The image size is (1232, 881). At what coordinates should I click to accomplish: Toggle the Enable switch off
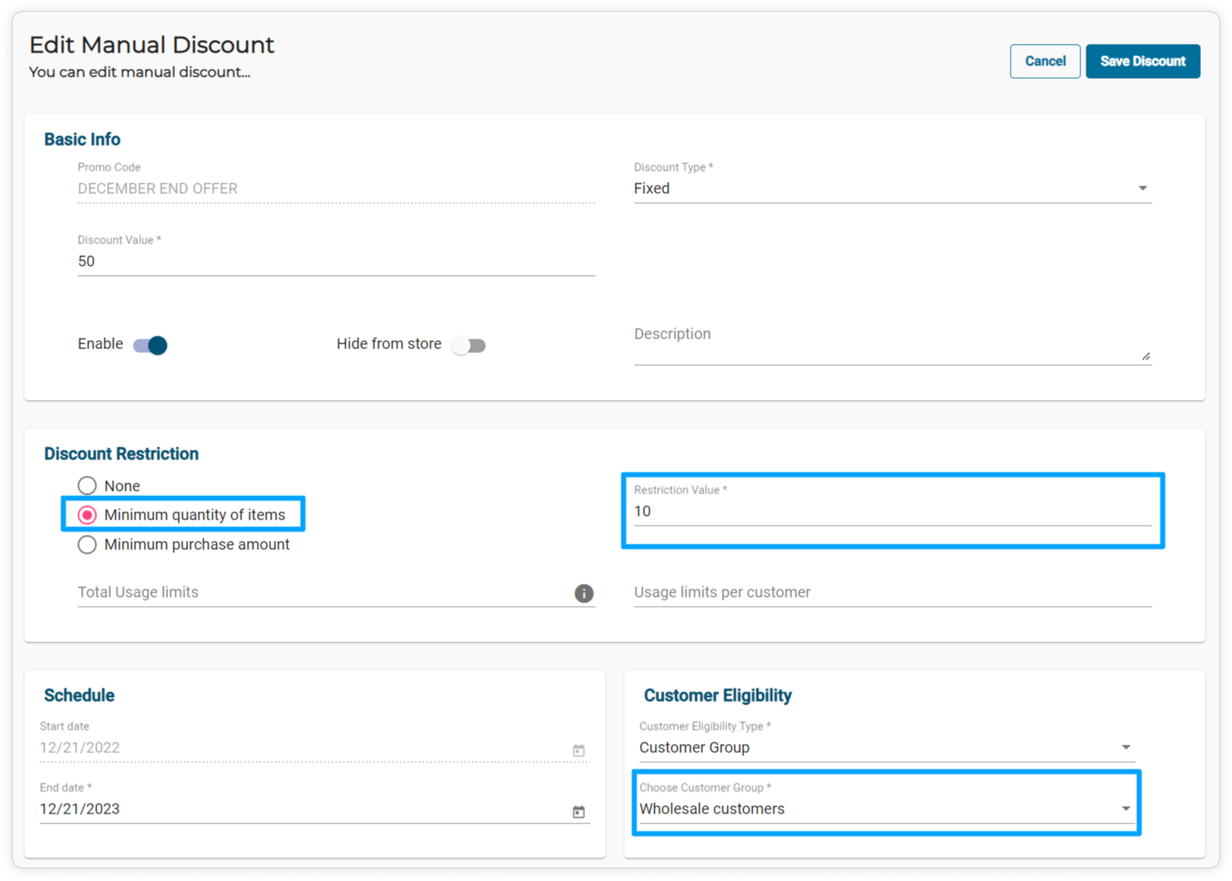coord(150,345)
